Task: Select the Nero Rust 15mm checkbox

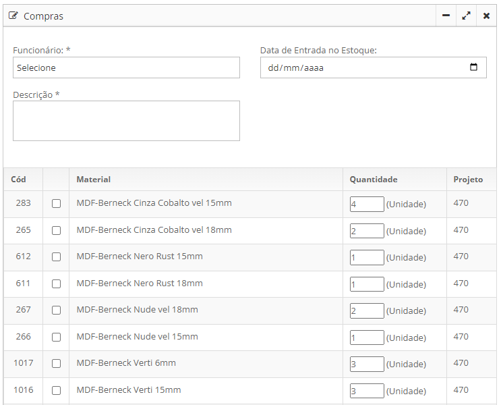Action: [56, 257]
